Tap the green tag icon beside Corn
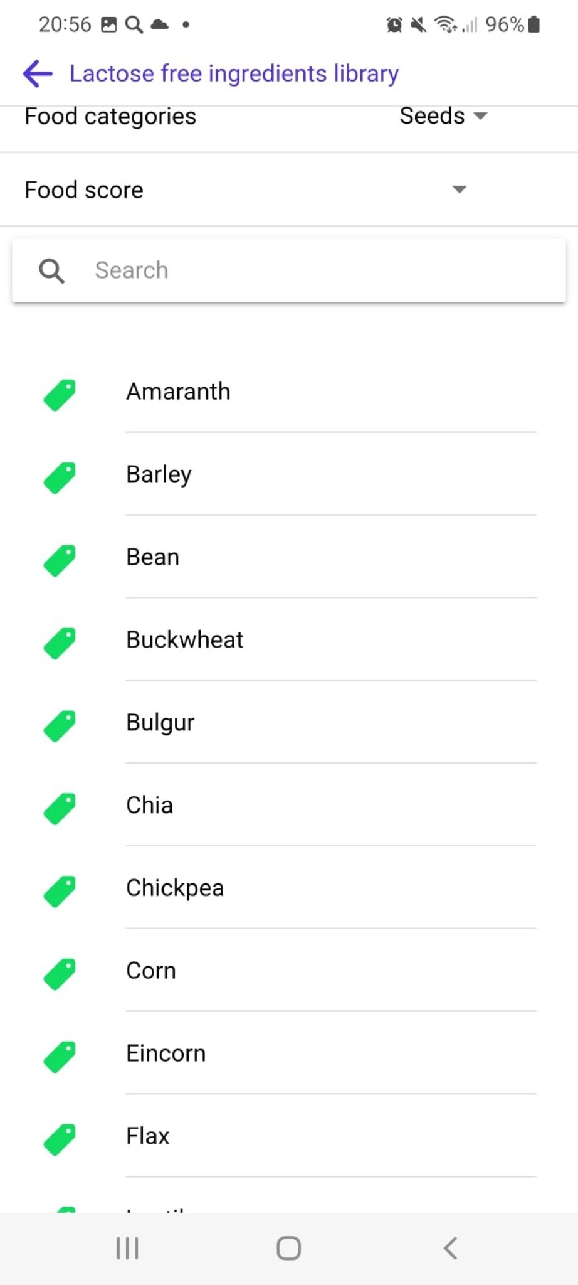Screen dimensions: 578x1285 tap(60, 974)
